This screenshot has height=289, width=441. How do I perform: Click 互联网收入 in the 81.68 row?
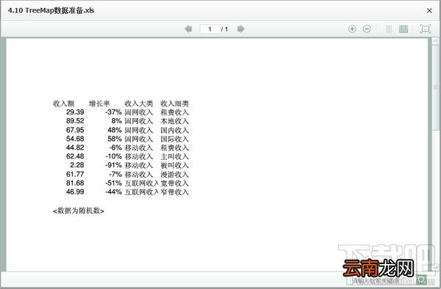[142, 183]
